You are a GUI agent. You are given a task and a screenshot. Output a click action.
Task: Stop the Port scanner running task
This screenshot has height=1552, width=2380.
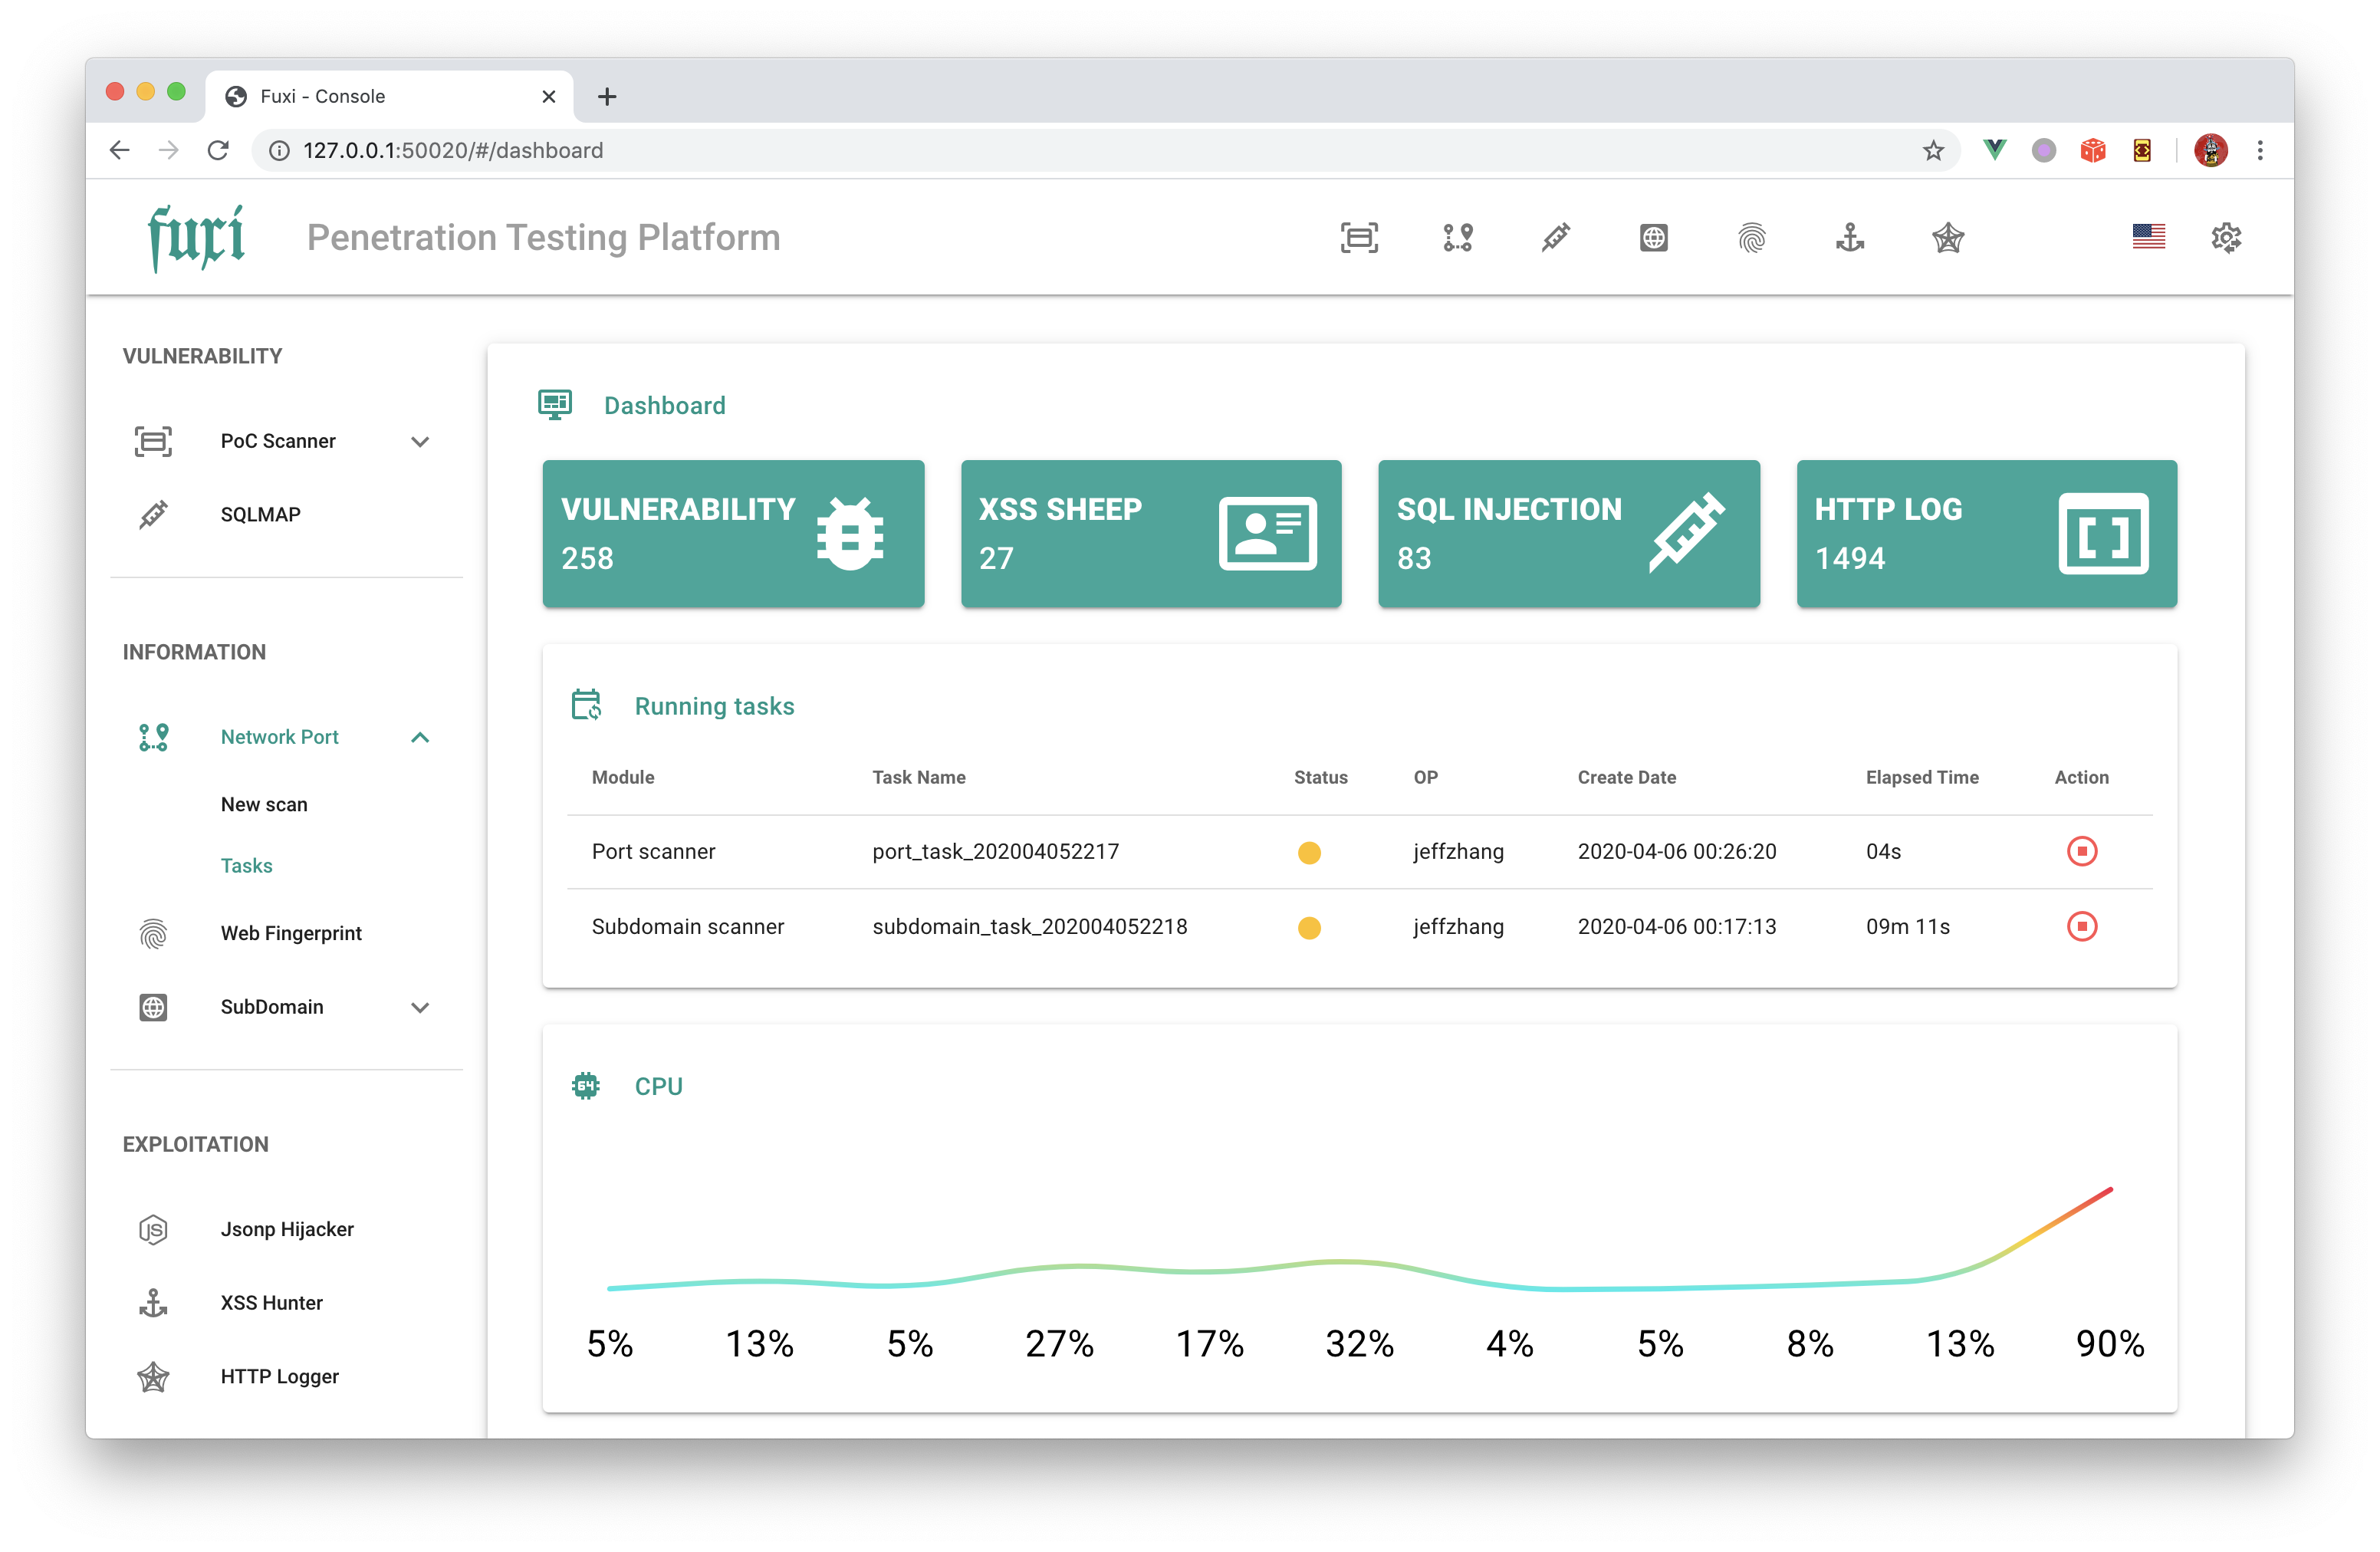click(2082, 852)
